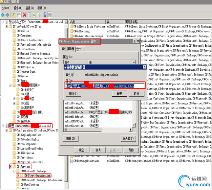Toggle the action pane toolbar icon

tap(50, 15)
